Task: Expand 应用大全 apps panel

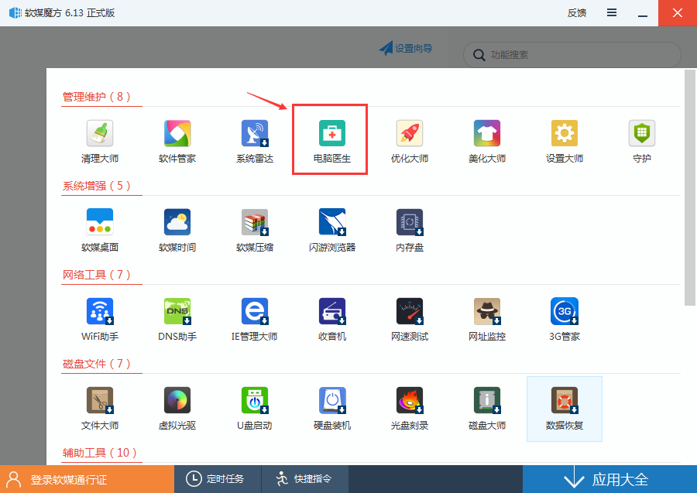Action: 609,479
